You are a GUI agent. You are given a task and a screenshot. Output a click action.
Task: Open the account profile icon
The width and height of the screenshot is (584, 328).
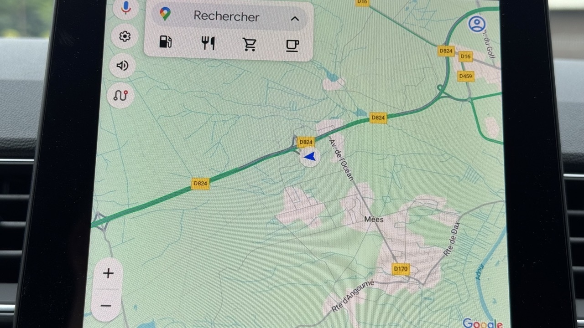pyautogui.click(x=477, y=24)
